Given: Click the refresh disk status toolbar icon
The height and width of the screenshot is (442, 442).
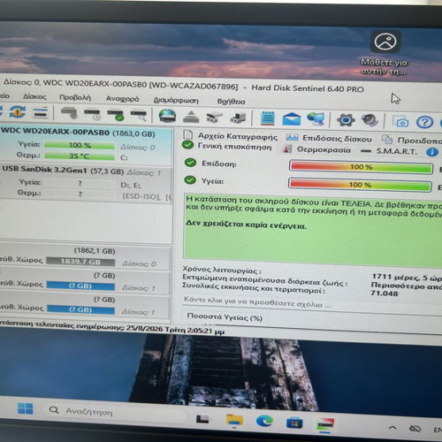Looking at the screenshot, I should click(17, 112).
